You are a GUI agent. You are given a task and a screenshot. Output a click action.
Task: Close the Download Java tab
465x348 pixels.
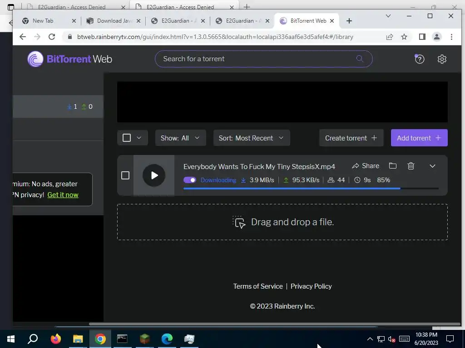(139, 21)
